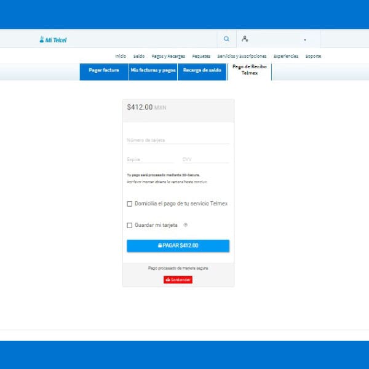
Task: Expand the account dropdown arrow
Action: [305, 40]
